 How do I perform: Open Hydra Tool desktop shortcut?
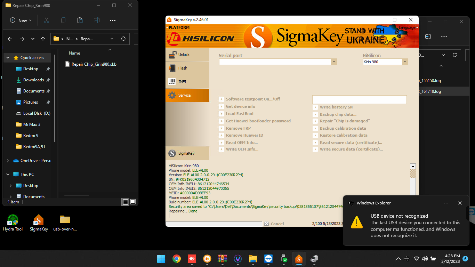13,222
